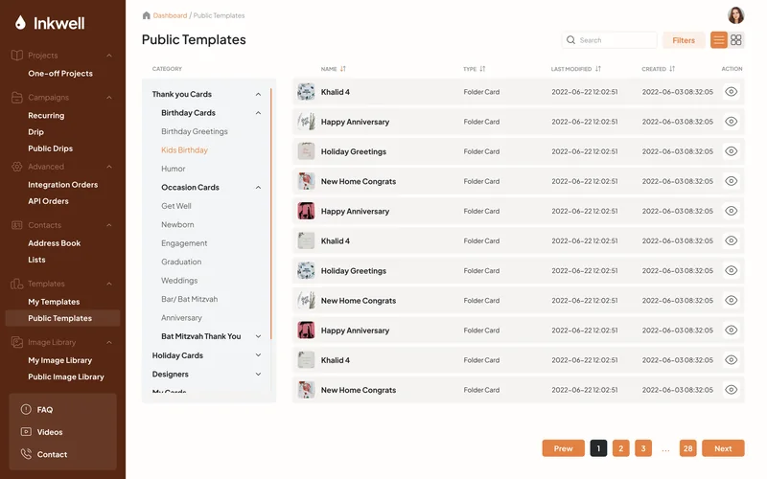767x479 pixels.
Task: Click eye icon on fifth row Happy Anniversary
Action: coord(731,211)
